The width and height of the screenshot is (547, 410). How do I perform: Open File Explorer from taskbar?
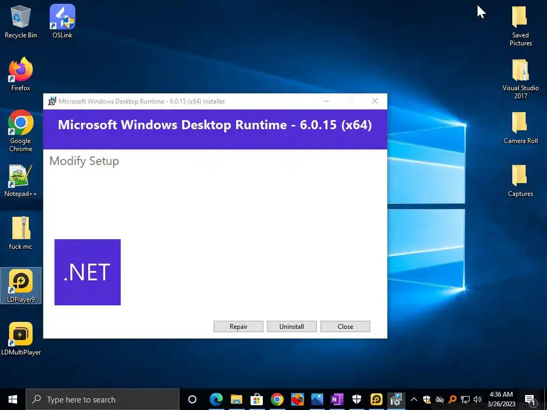click(236, 399)
